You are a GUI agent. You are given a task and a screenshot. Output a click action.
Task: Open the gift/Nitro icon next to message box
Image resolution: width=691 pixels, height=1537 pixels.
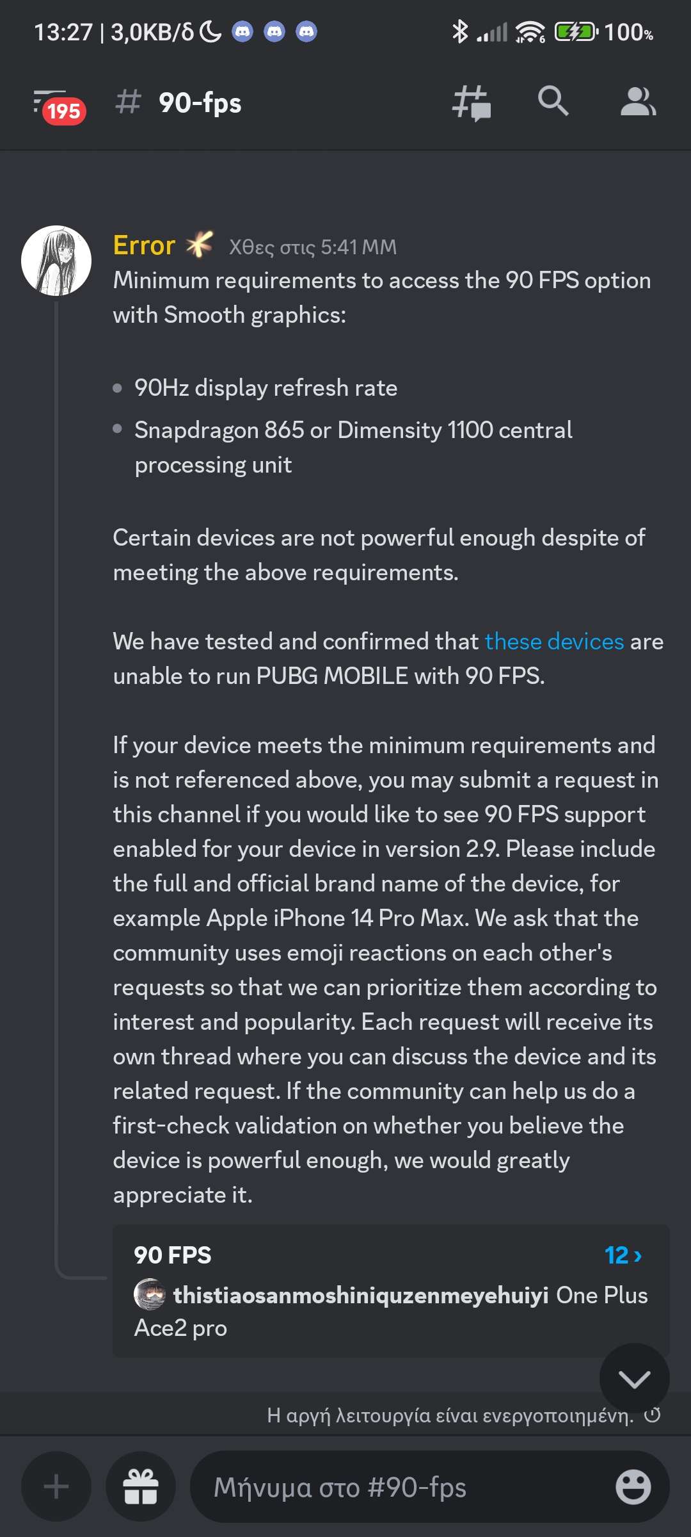pos(140,1487)
